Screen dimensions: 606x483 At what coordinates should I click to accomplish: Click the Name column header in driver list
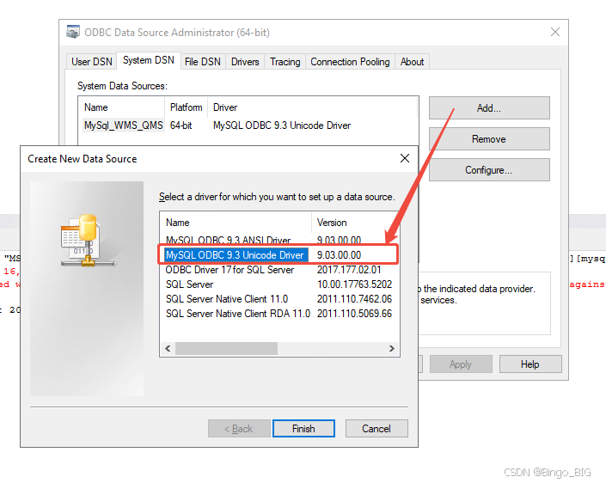click(236, 223)
